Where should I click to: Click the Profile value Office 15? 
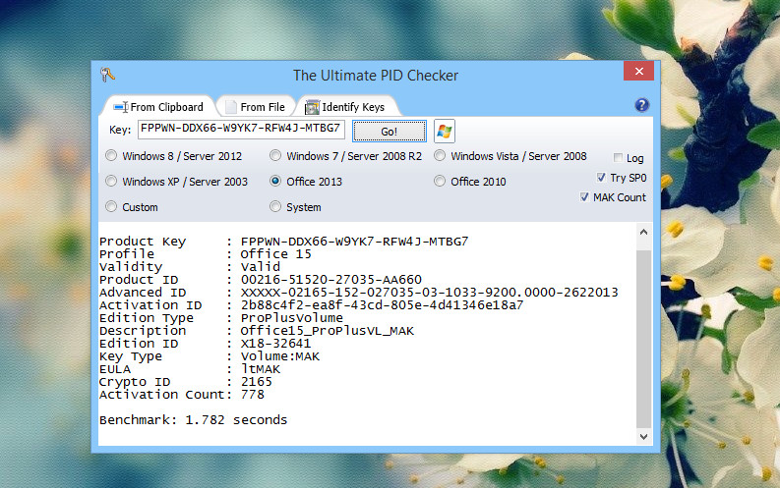pyautogui.click(x=276, y=254)
